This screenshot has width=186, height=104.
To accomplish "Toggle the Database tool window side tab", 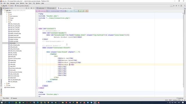I will pos(185,11).
